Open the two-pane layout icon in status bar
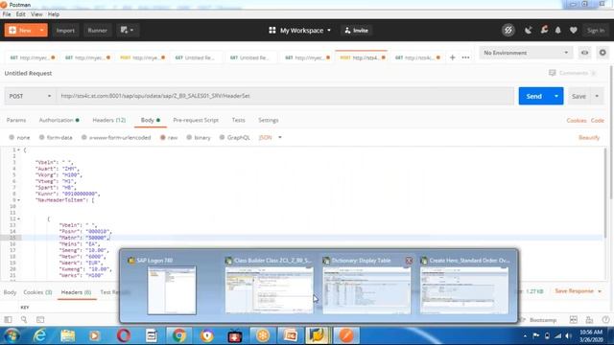This screenshot has height=345, width=614. pyautogui.click(x=574, y=319)
